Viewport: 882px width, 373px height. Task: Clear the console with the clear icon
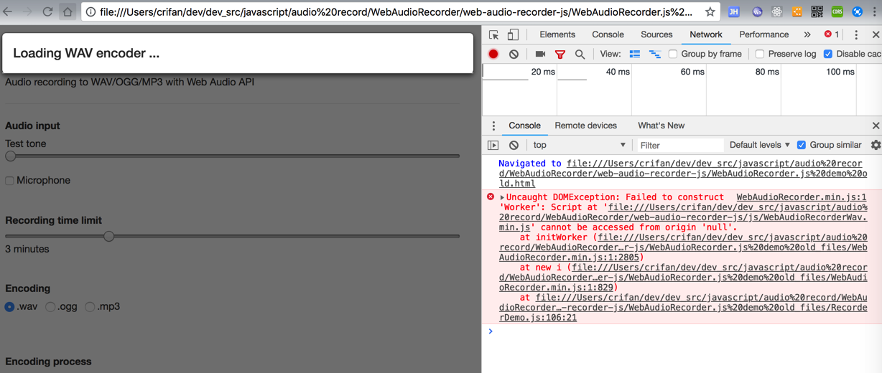tap(514, 145)
